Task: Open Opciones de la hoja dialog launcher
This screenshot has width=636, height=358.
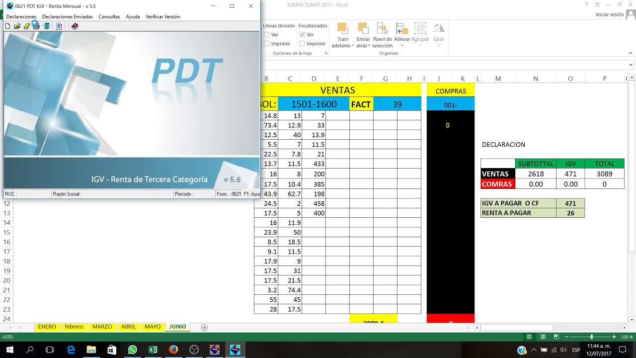Action: (326, 53)
